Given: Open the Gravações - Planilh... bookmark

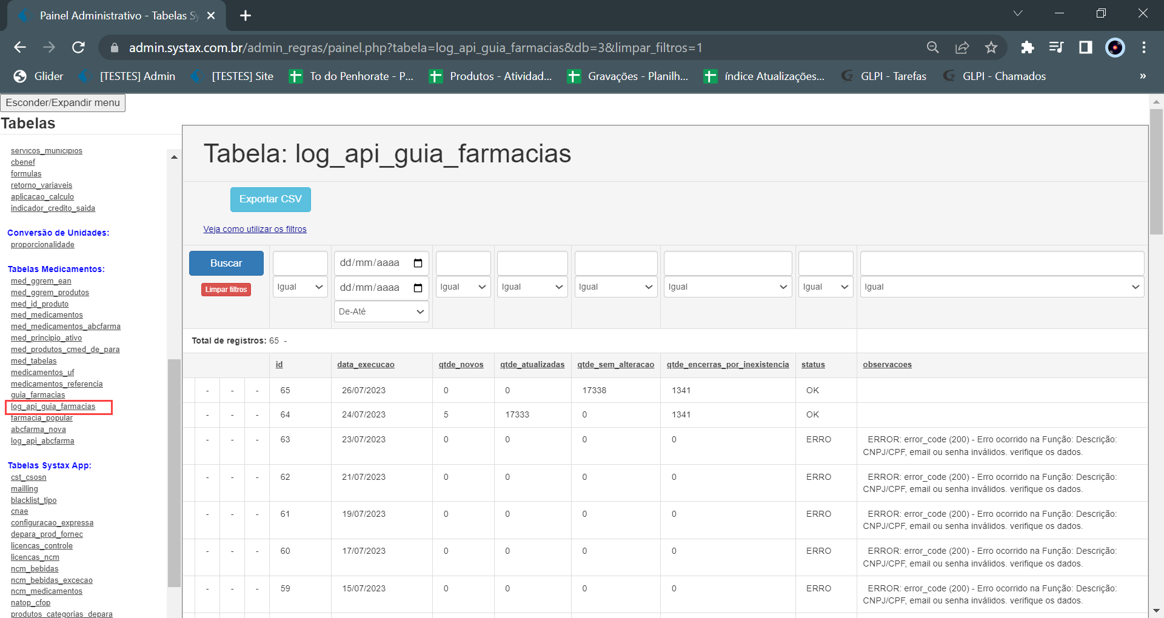Looking at the screenshot, I should (628, 76).
